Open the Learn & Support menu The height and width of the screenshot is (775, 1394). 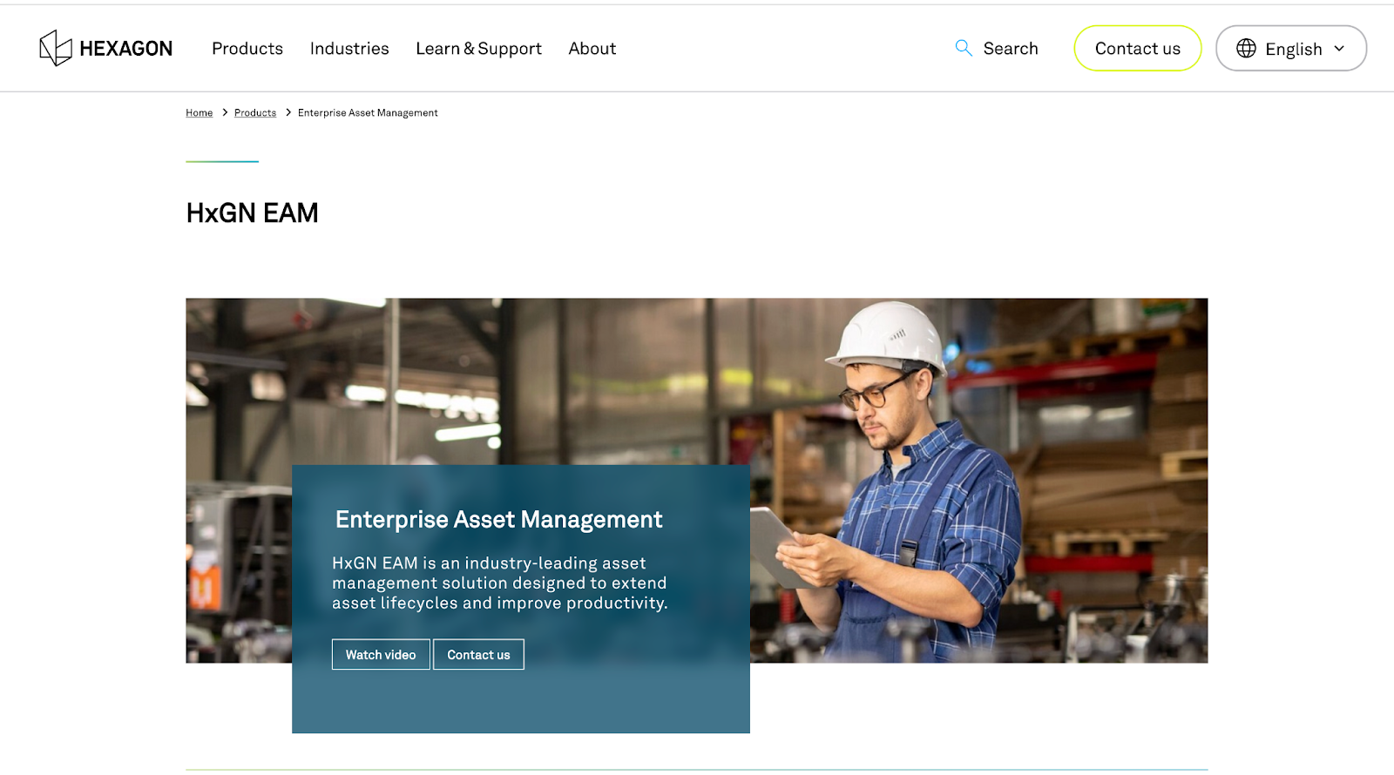(478, 49)
